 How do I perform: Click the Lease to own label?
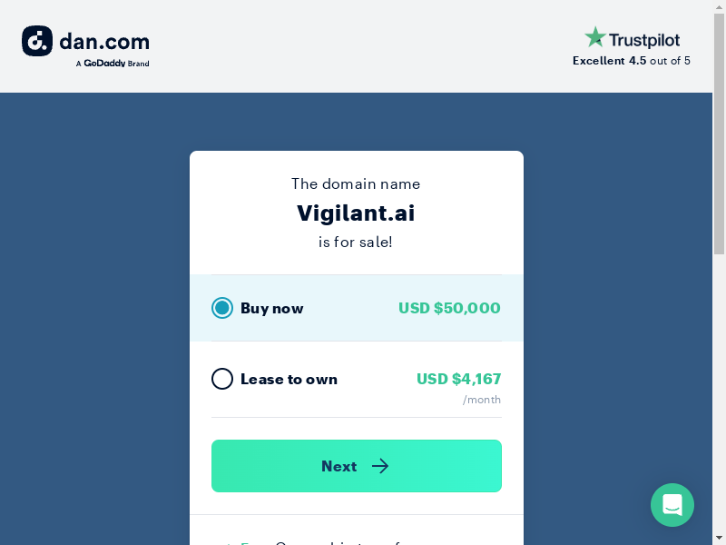tap(289, 379)
